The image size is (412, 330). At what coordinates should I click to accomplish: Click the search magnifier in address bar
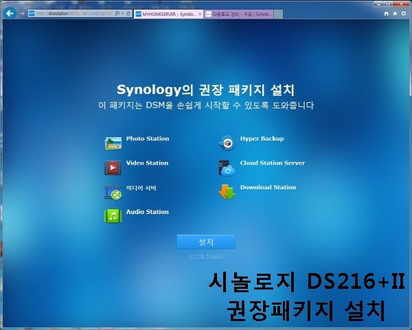117,14
